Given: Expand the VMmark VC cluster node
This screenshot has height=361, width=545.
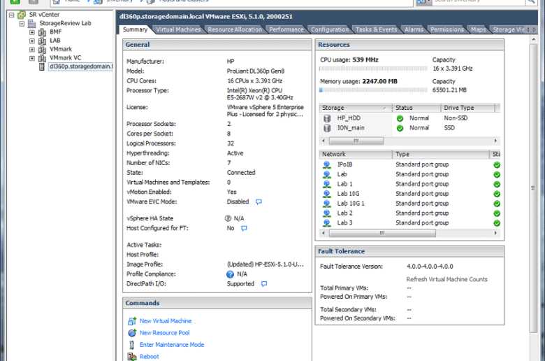Looking at the screenshot, I should pos(32,58).
